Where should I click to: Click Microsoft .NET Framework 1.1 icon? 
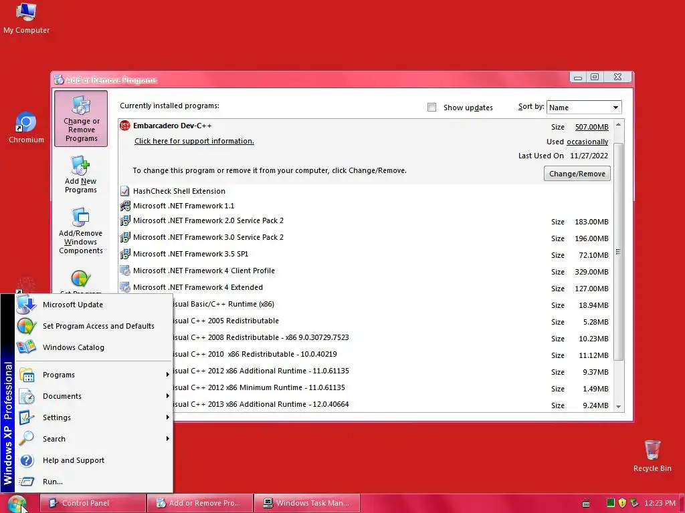(125, 206)
